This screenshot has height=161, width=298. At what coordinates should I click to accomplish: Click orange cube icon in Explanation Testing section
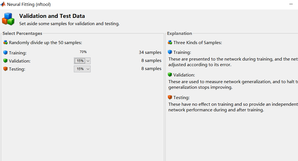coord(170,97)
